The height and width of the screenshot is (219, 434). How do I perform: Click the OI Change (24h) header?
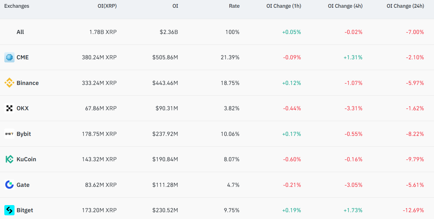pos(406,6)
